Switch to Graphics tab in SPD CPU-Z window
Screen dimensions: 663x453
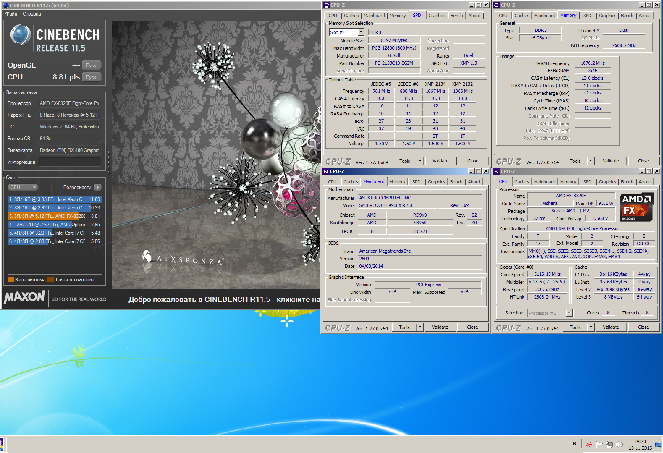(437, 16)
